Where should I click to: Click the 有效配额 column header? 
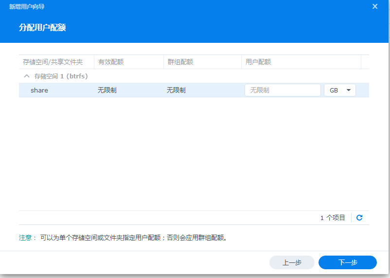coord(111,62)
